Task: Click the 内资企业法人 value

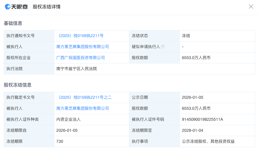Action: (x=68, y=119)
